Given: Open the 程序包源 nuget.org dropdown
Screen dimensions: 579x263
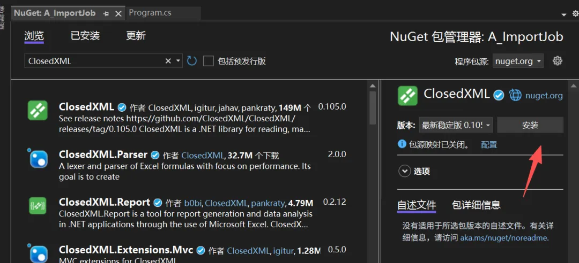Looking at the screenshot, I should point(518,61).
